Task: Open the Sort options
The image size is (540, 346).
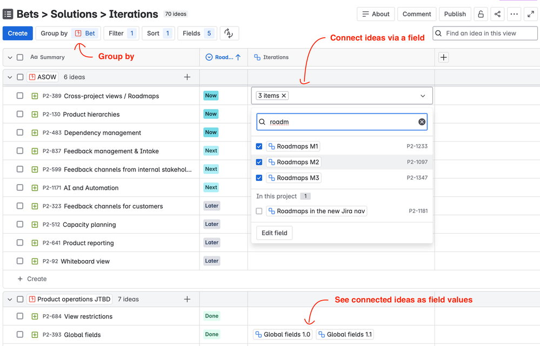Action: tap(158, 33)
